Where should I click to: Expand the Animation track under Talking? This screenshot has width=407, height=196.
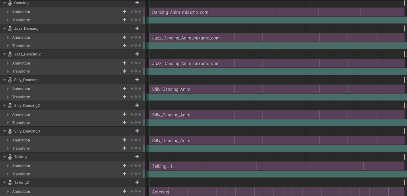[x=8, y=166]
